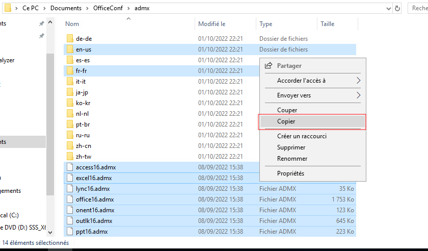Click the ja-jp folder icon
This screenshot has width=428, height=251.
(x=70, y=92)
